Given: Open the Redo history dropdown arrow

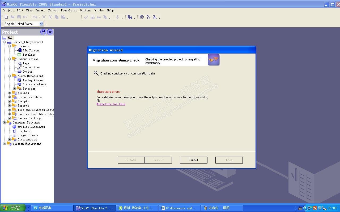Looking at the screenshot, I should (39, 17).
